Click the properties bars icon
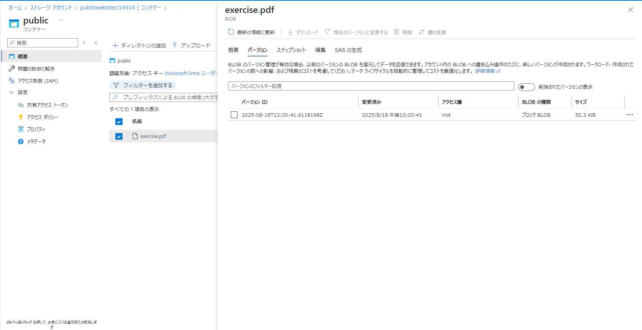 (x=21, y=129)
